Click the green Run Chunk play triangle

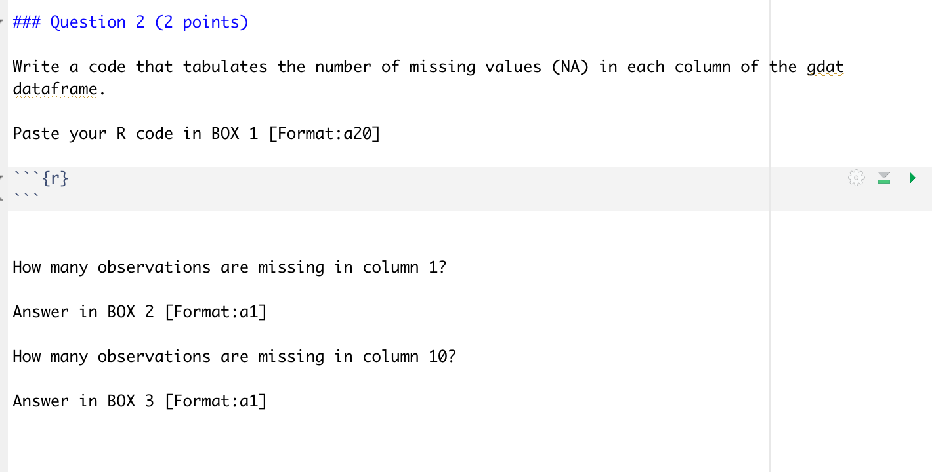912,178
